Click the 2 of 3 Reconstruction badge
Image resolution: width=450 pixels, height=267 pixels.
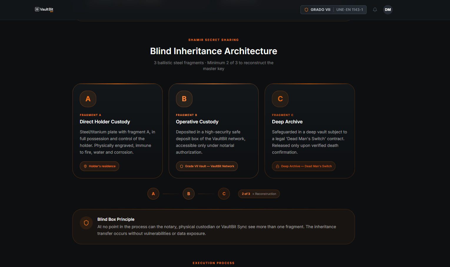[259, 194]
